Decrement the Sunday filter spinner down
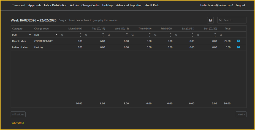The image size is (255, 130). pyautogui.click(x=215, y=36)
